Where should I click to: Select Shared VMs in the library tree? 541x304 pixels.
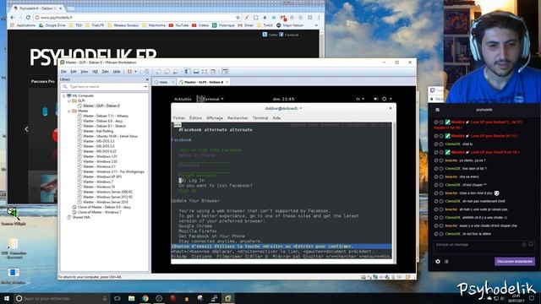click(x=81, y=218)
